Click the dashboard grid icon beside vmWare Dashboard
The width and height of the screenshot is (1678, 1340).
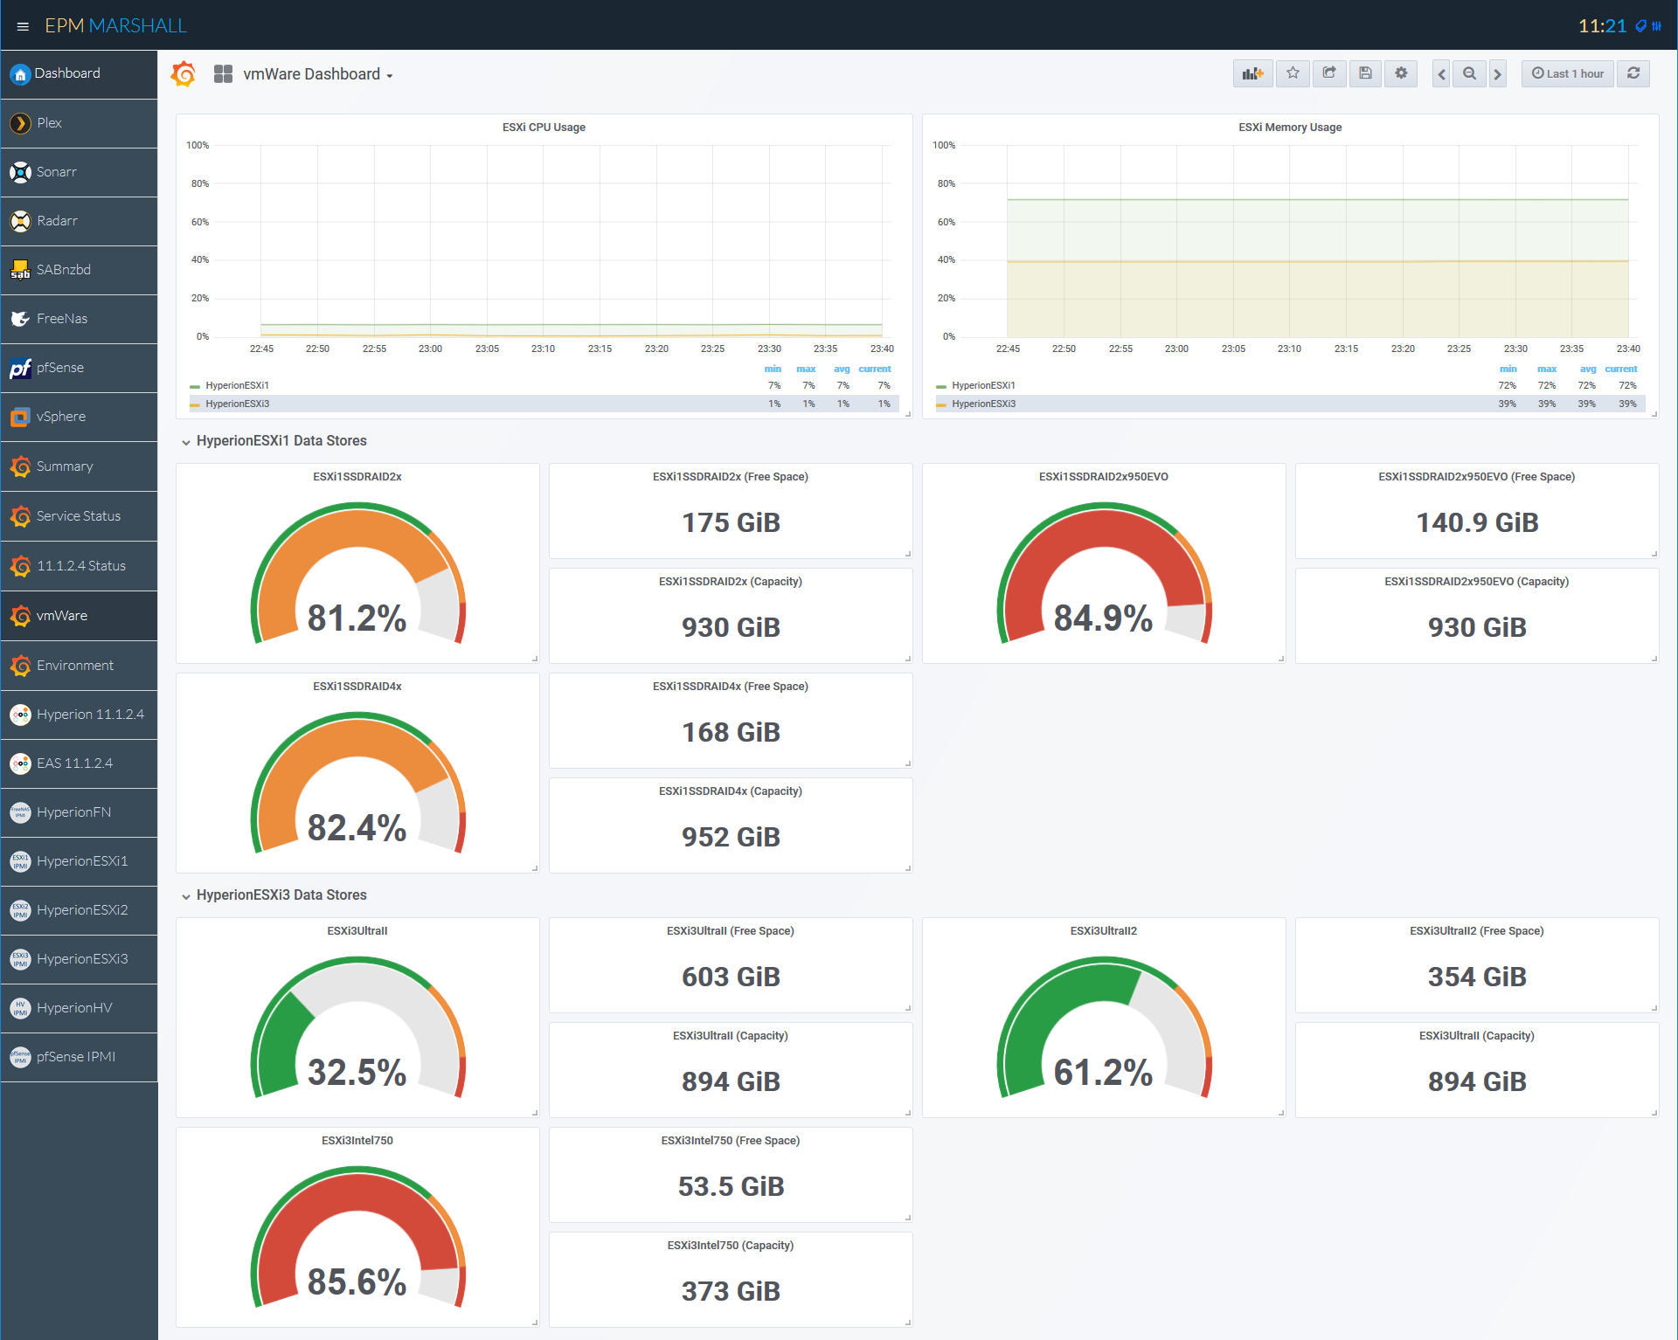pos(223,74)
